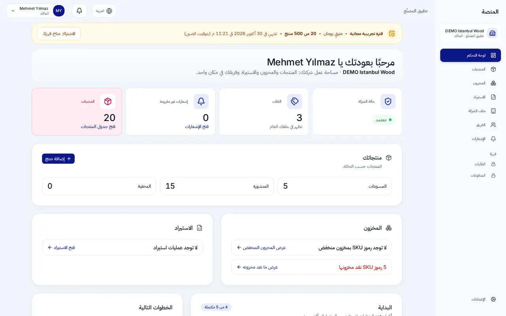Click the bell icon on إشعارات غير مقروءة card
Viewport: 506px width, 316px height.
pos(201,102)
